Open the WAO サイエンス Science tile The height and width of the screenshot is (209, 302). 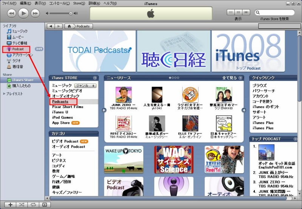tap(174, 159)
